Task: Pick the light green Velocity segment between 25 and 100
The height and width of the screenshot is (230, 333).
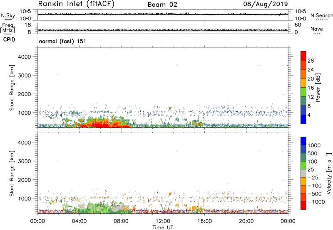Action: point(303,165)
